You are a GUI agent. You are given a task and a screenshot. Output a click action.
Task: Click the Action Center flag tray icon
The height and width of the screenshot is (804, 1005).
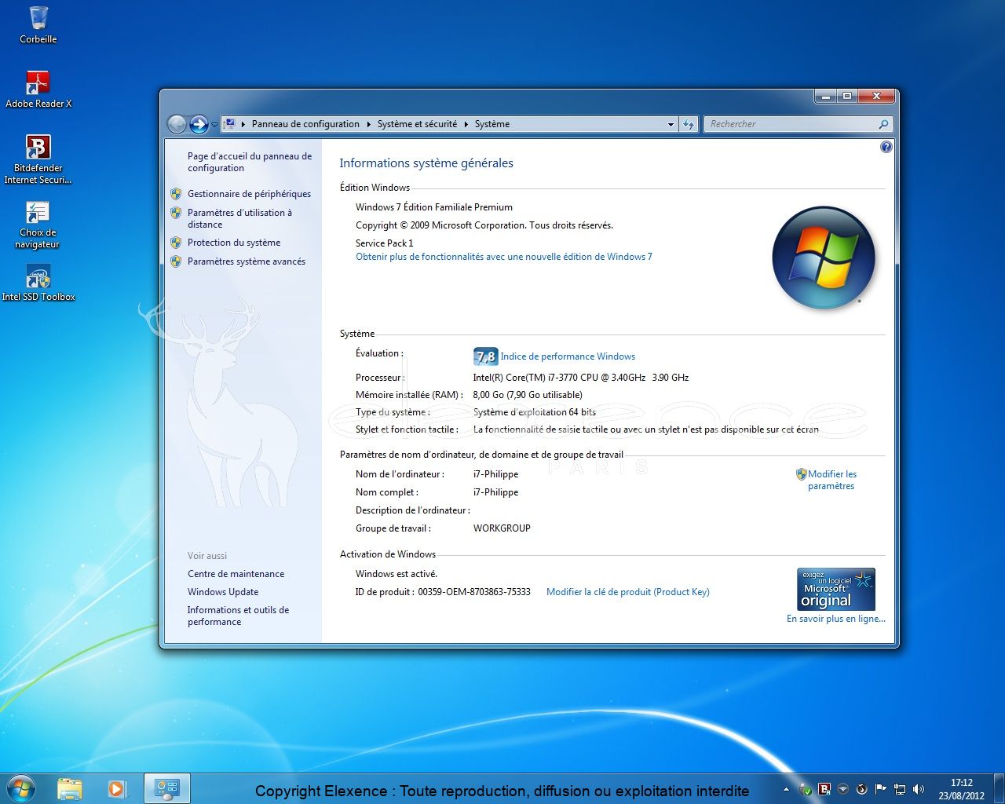click(881, 789)
